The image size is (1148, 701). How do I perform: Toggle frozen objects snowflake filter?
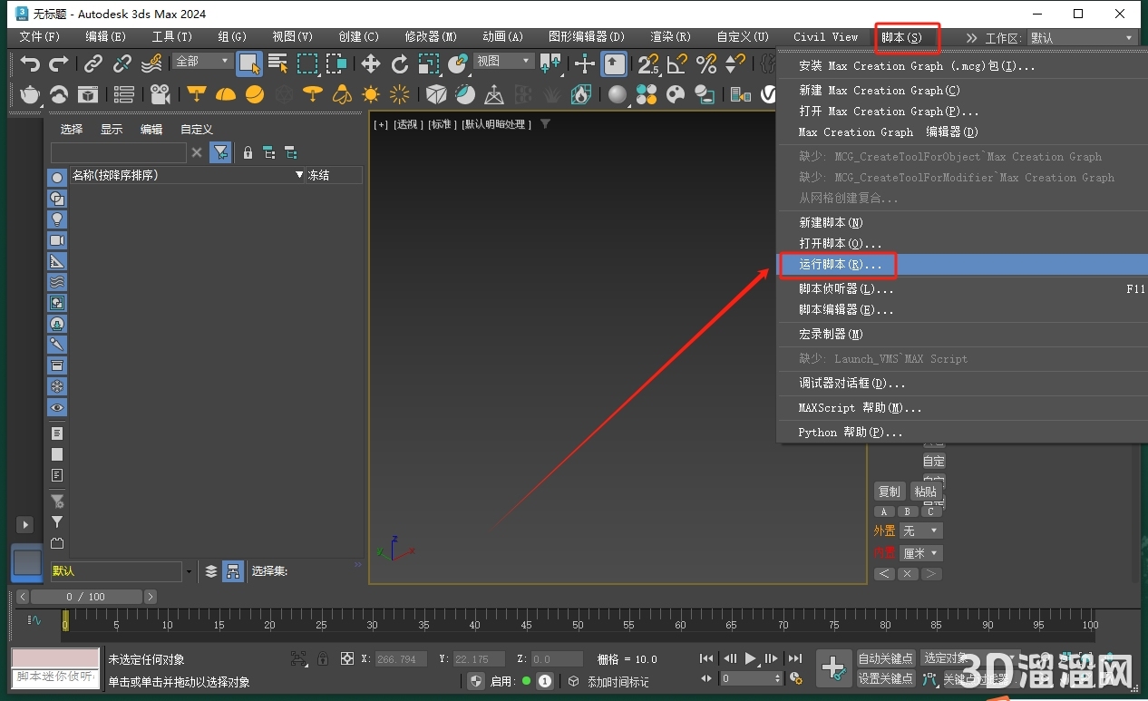57,386
